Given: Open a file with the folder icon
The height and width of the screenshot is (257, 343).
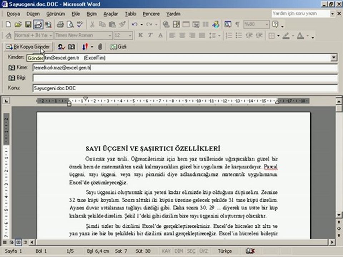Looking at the screenshot, I should 18,24.
